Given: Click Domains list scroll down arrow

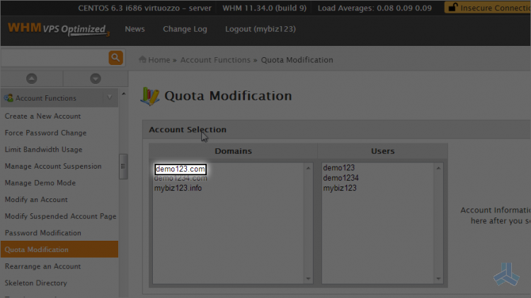Looking at the screenshot, I should [x=308, y=279].
